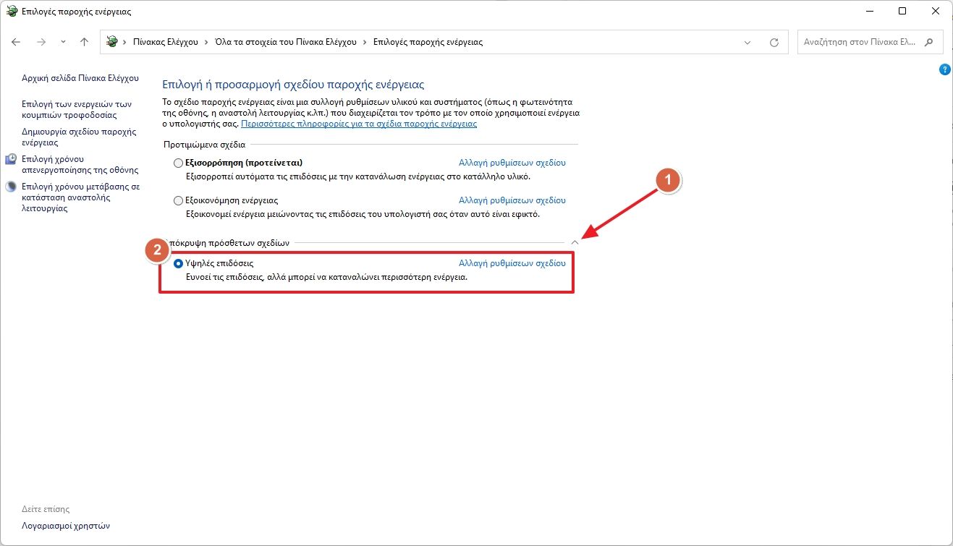The image size is (953, 546).
Task: Select the Υψηλές επιδόσεις power plan
Action: (x=179, y=264)
